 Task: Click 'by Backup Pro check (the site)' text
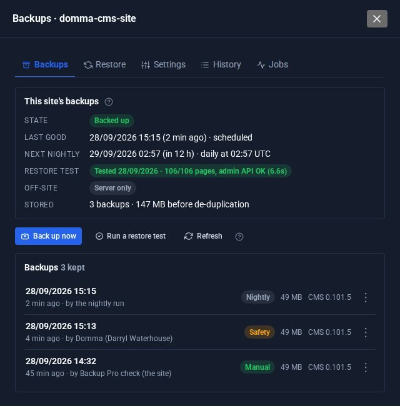(x=121, y=374)
